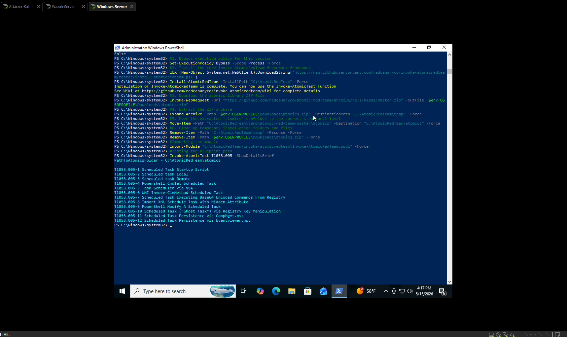The image size is (567, 337).
Task: Open the Windows Start menu
Action: pyautogui.click(x=122, y=291)
